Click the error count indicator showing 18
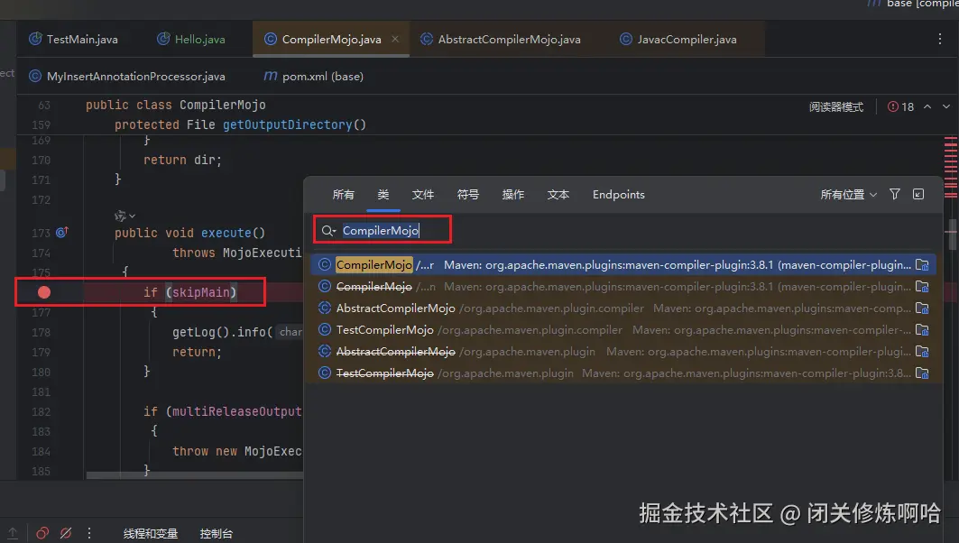Viewport: 959px width, 543px height. point(901,107)
